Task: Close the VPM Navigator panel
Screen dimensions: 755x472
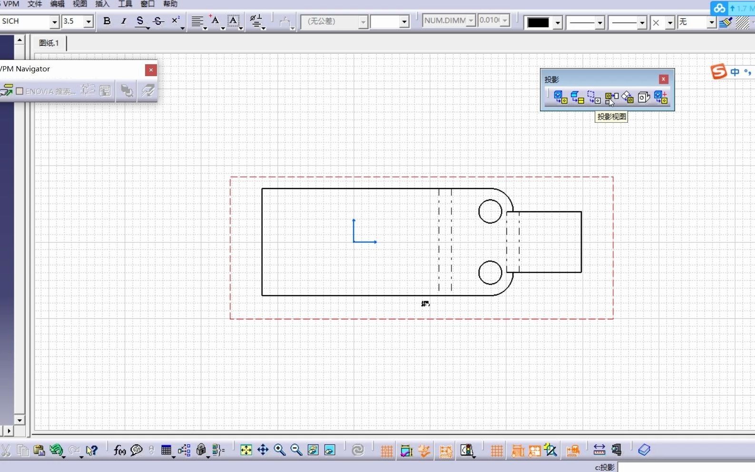Action: [x=151, y=70]
